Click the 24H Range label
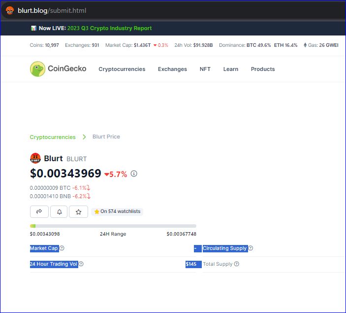This screenshot has width=346, height=313. (x=113, y=234)
